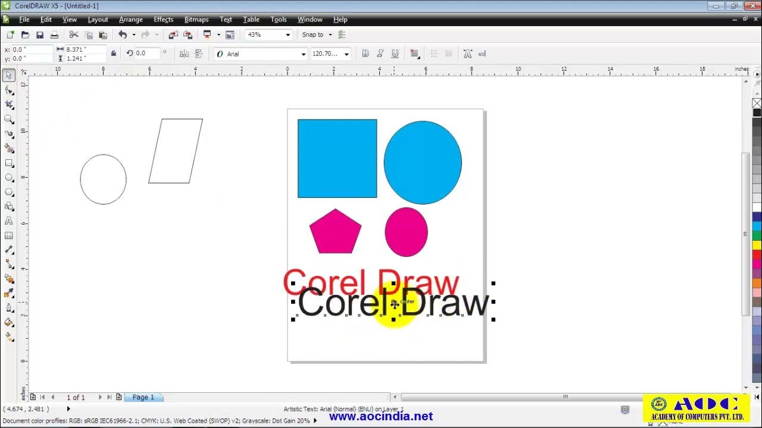
Task: Mirror text horizontally
Action: pyautogui.click(x=184, y=54)
